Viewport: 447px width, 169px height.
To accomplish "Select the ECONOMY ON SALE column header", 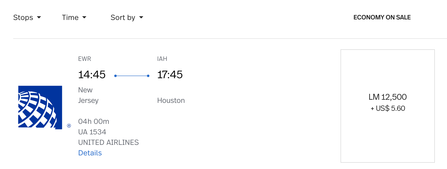I will (382, 17).
